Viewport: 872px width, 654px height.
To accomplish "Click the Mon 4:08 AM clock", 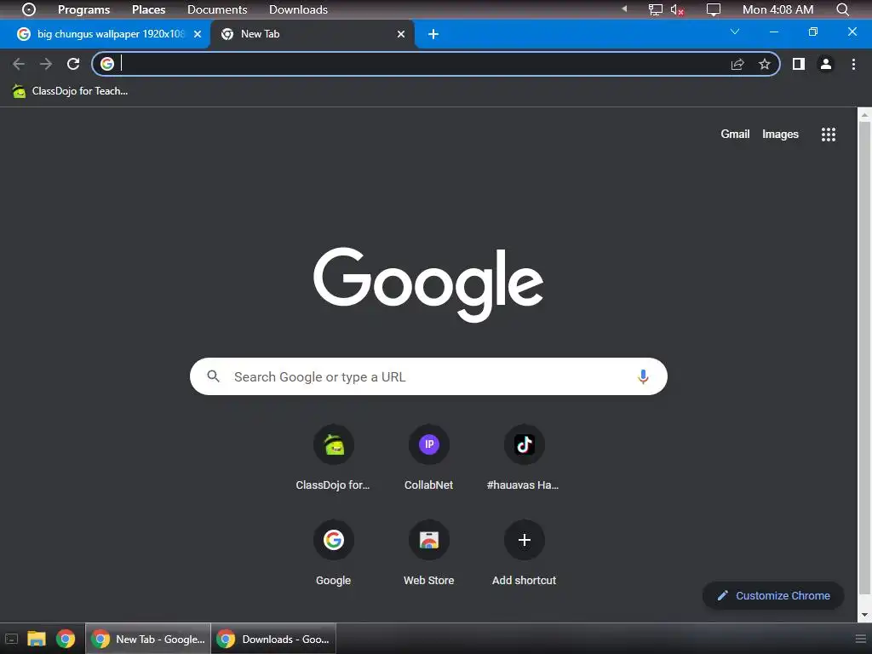I will click(x=777, y=9).
